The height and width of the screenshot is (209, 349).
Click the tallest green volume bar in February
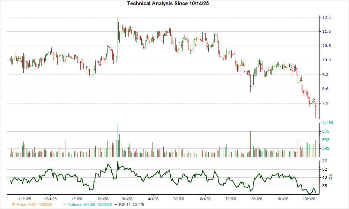pos(118,140)
